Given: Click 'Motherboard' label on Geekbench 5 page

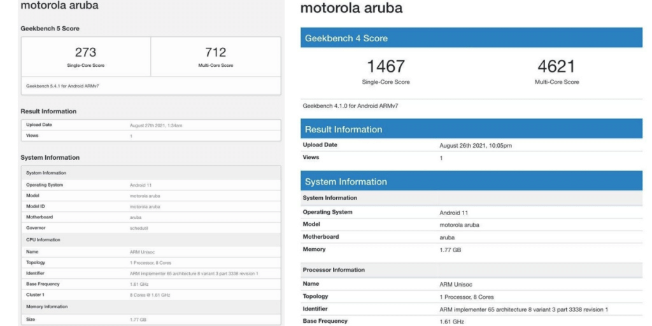Looking at the screenshot, I should coord(39,217).
